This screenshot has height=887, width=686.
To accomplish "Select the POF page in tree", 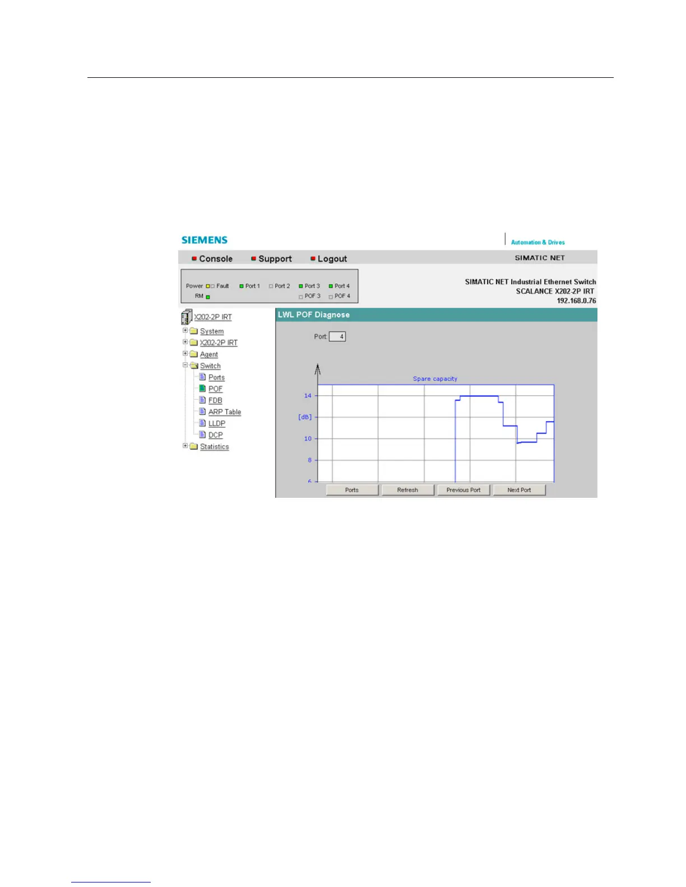I will (x=215, y=389).
